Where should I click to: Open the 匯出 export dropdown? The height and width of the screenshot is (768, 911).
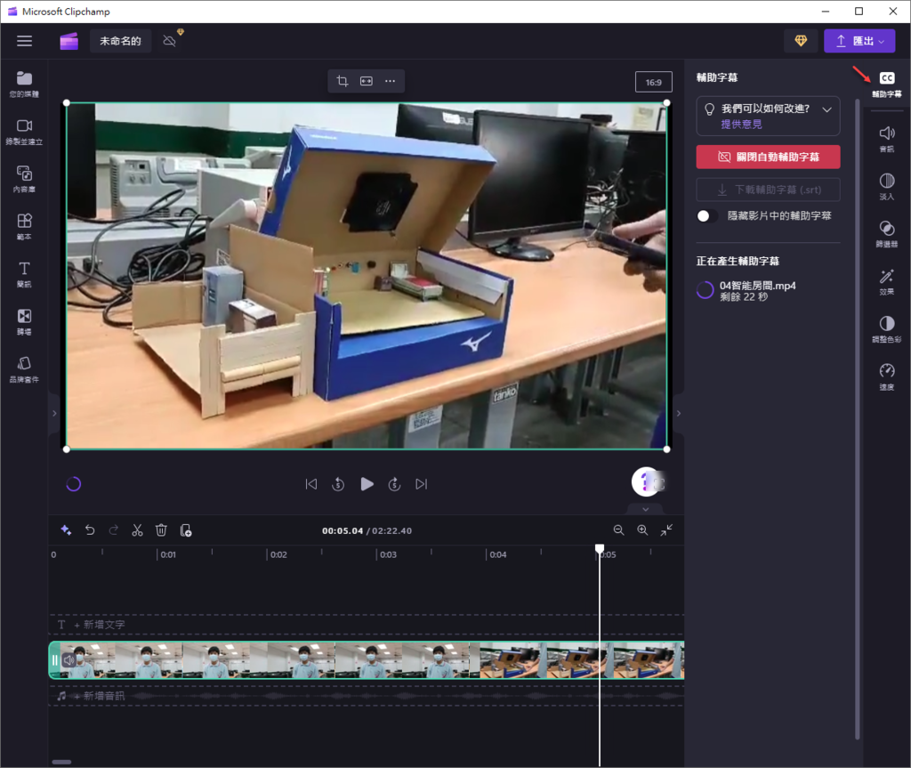pos(859,41)
